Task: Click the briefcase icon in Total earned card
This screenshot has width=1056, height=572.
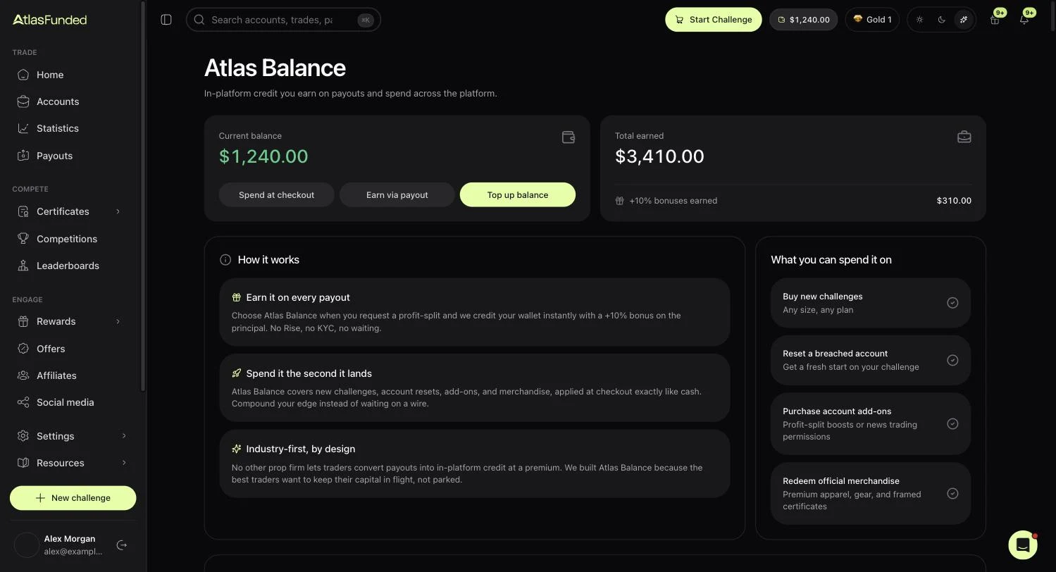Action: 964,137
